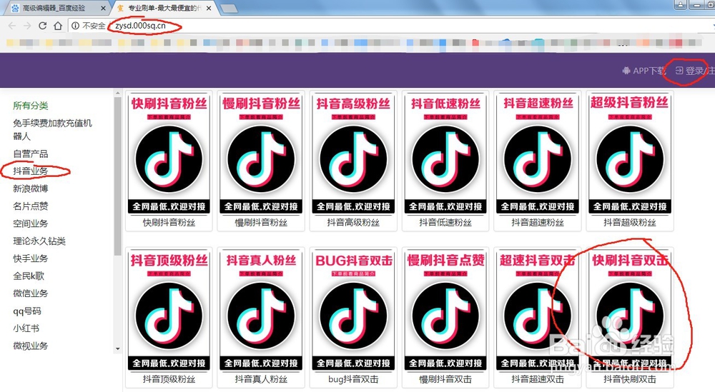Click the not-secure info icon
This screenshot has height=392, width=715.
[75, 26]
